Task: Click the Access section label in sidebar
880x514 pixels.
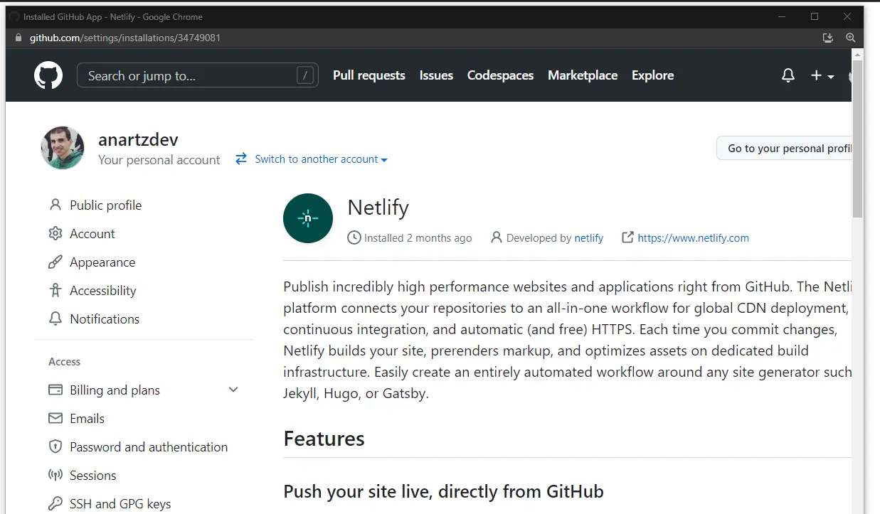Action: click(64, 362)
